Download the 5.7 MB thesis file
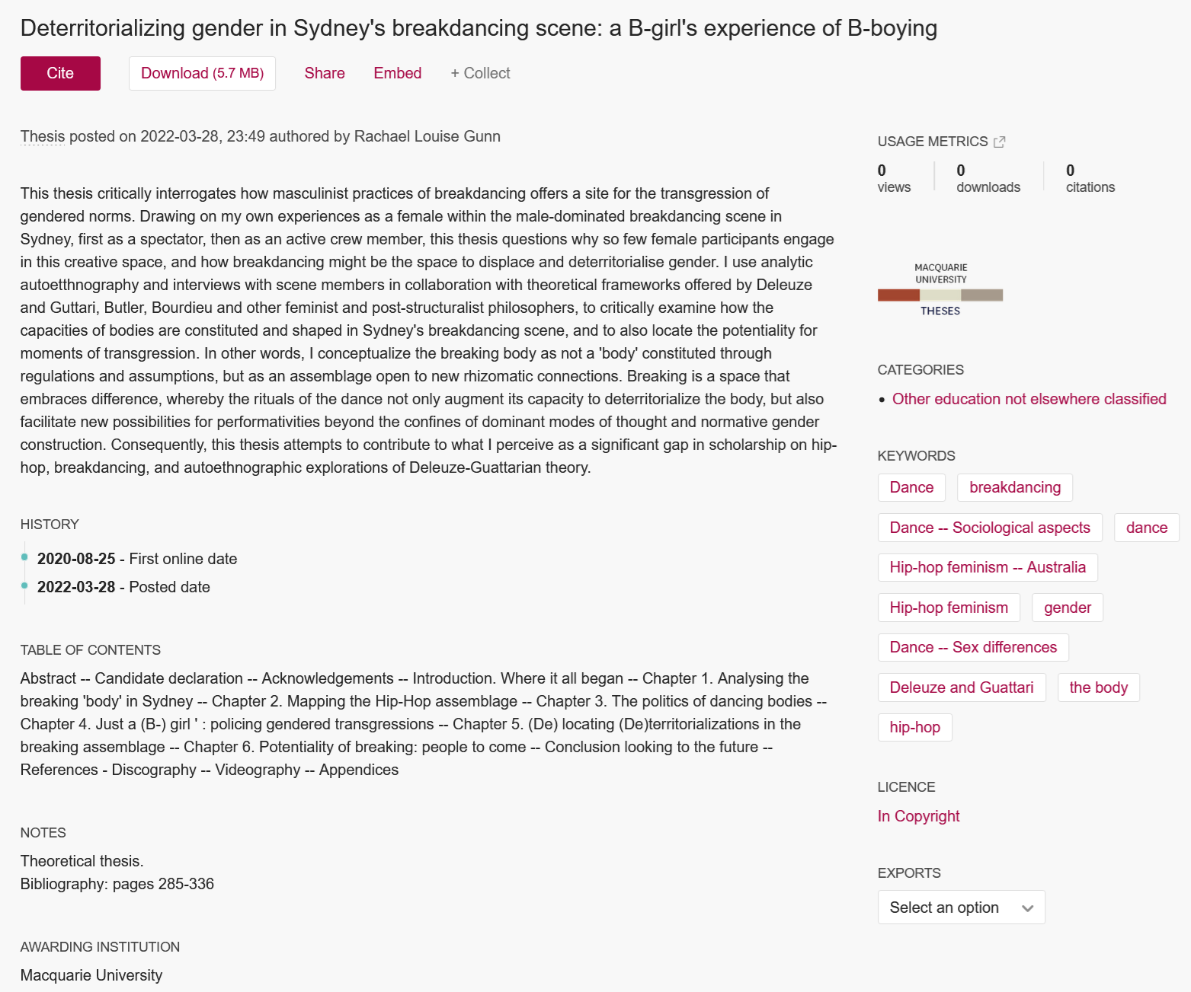Viewport: 1191px width, 992px height. [x=202, y=73]
